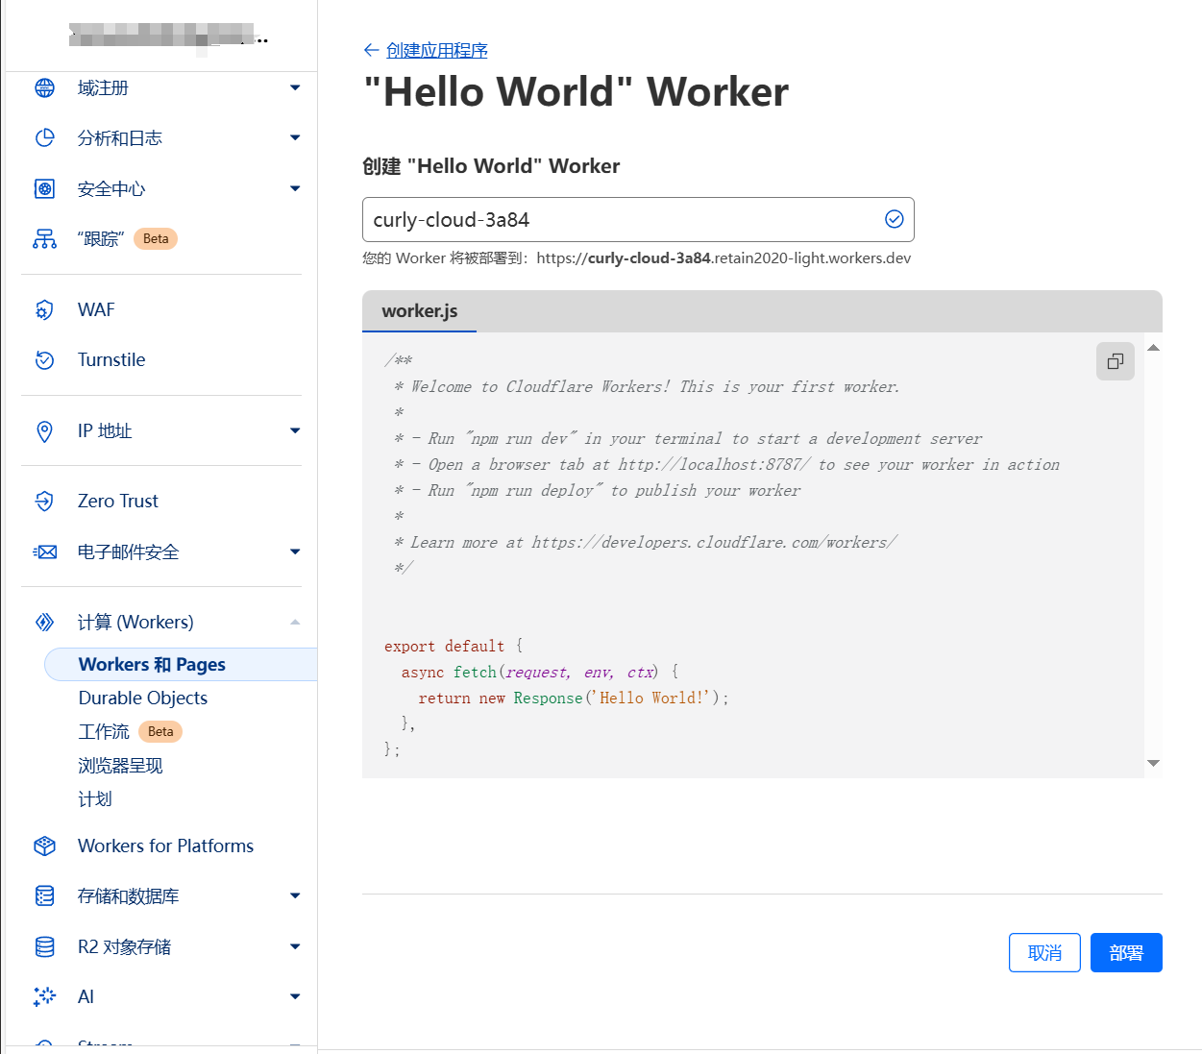Screen dimensions: 1202x1054
Task: Click the copy code icon on the editor
Action: (1115, 361)
